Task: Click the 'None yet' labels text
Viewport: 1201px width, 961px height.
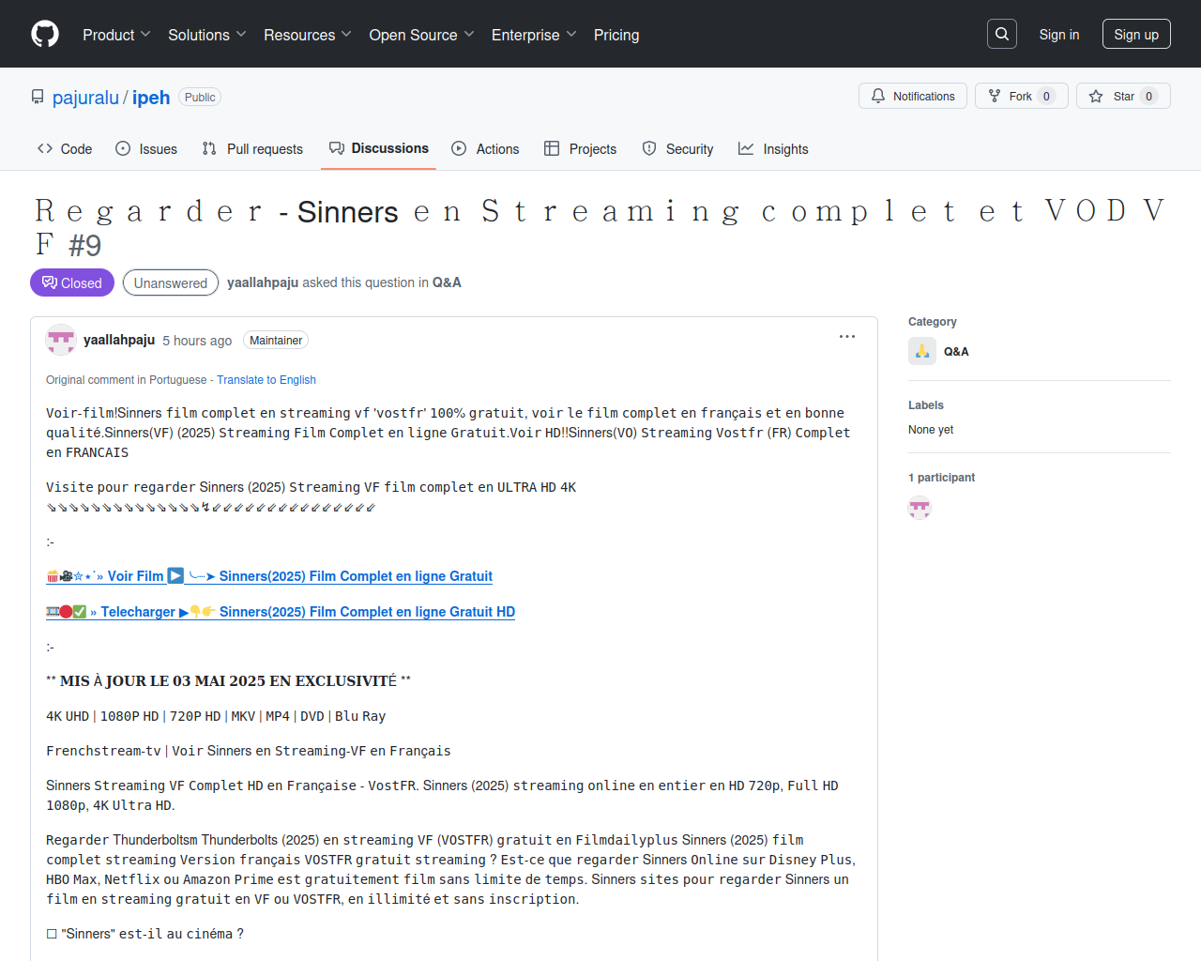Action: [931, 430]
